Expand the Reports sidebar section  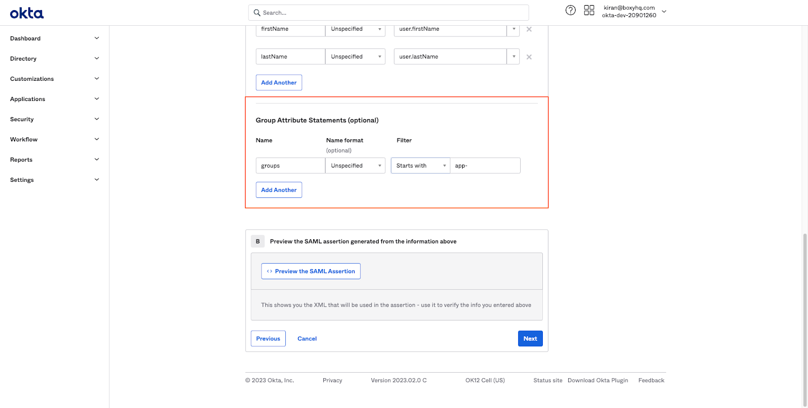(97, 160)
